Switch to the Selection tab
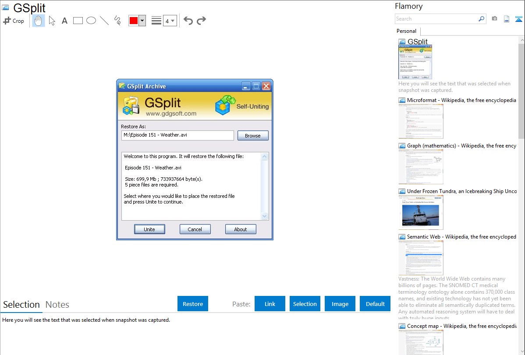 (21, 305)
